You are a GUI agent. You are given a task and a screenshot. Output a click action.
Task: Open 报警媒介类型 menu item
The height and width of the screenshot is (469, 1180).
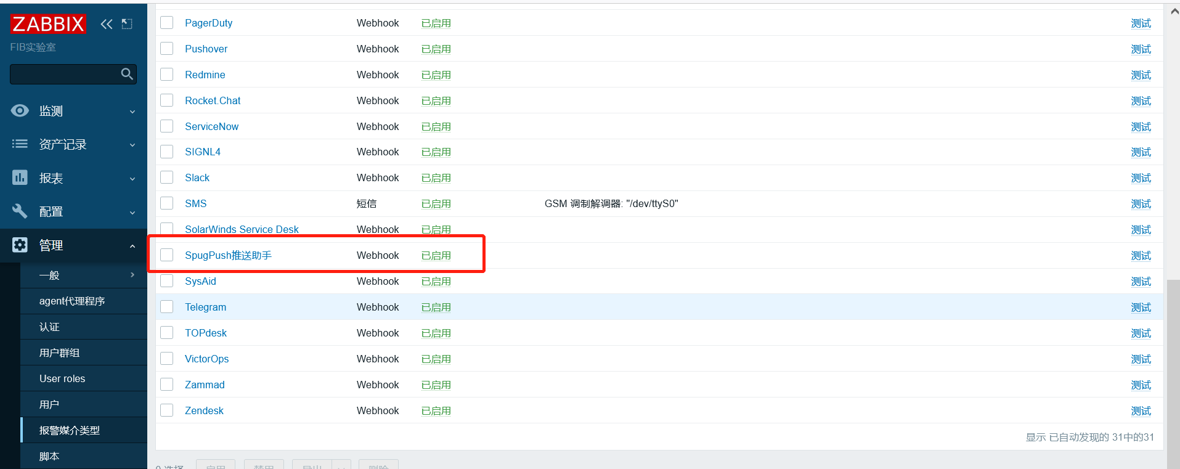[x=84, y=430]
